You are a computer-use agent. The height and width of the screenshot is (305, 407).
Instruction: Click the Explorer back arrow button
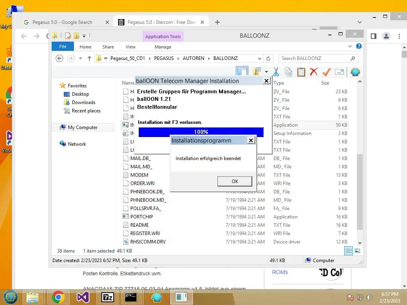pyautogui.click(x=60, y=58)
